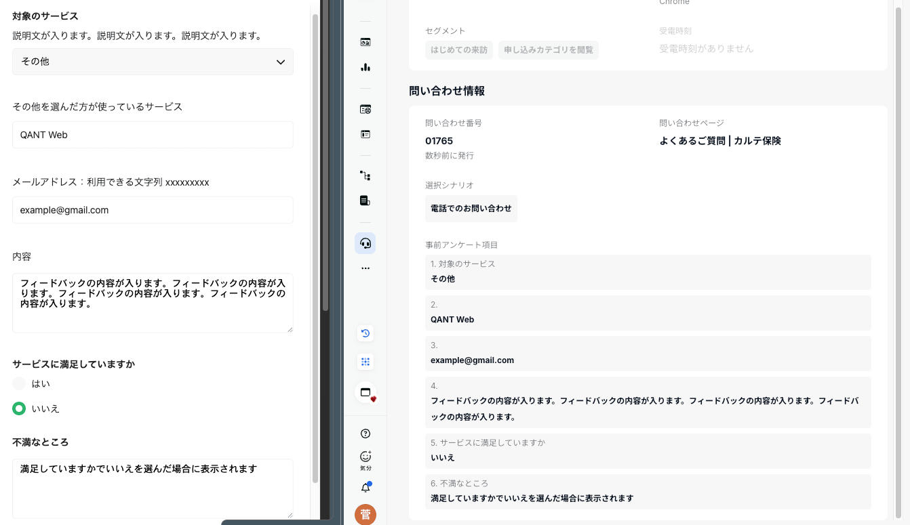Click the email field containing example@gmail.com
Image resolution: width=910 pixels, height=525 pixels.
click(x=153, y=210)
